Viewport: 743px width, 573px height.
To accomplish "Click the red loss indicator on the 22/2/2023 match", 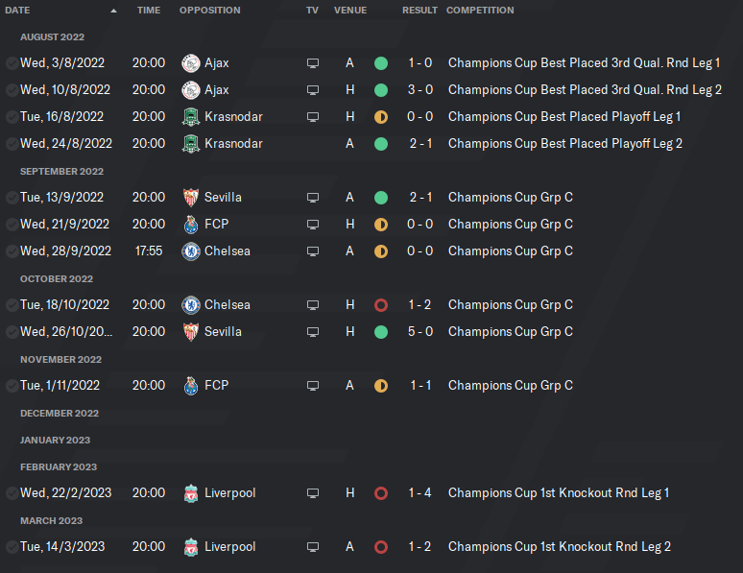I will (x=381, y=493).
